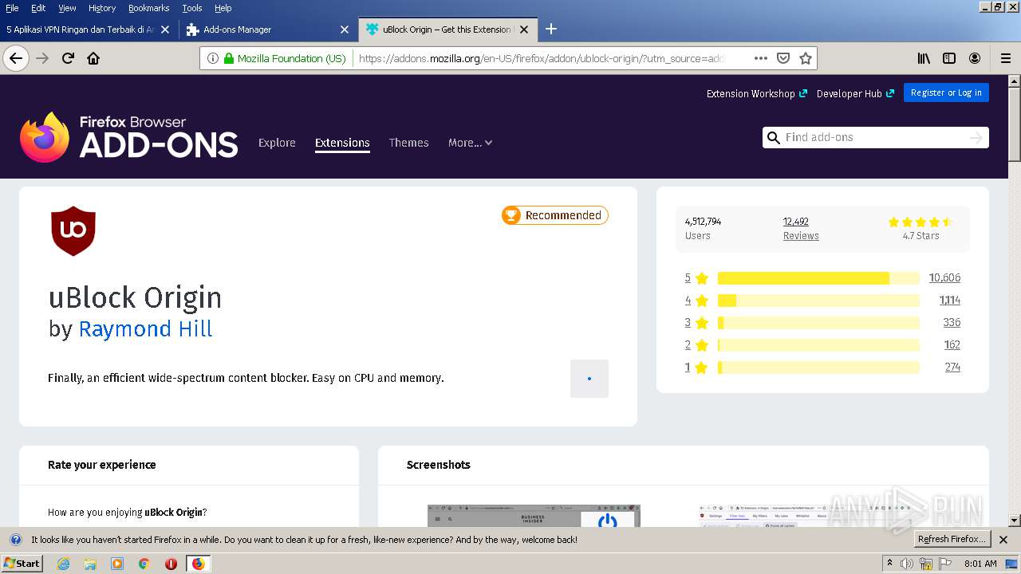1021x574 pixels.
Task: Open the File menu
Action: (12, 8)
